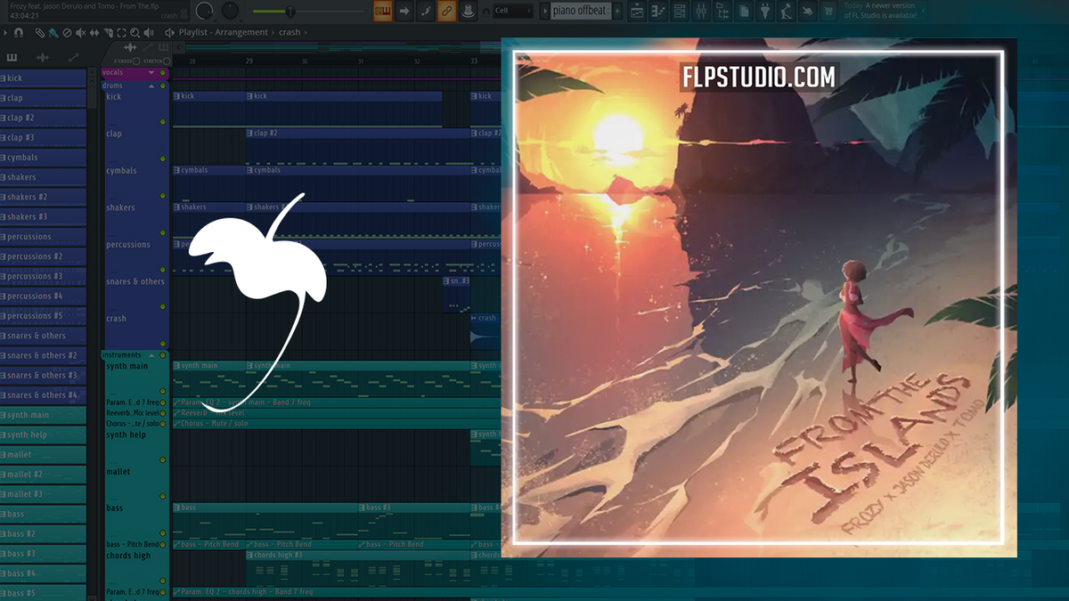The height and width of the screenshot is (601, 1069).
Task: Open the piano offbeat pattern dropdown
Action: pos(579,11)
